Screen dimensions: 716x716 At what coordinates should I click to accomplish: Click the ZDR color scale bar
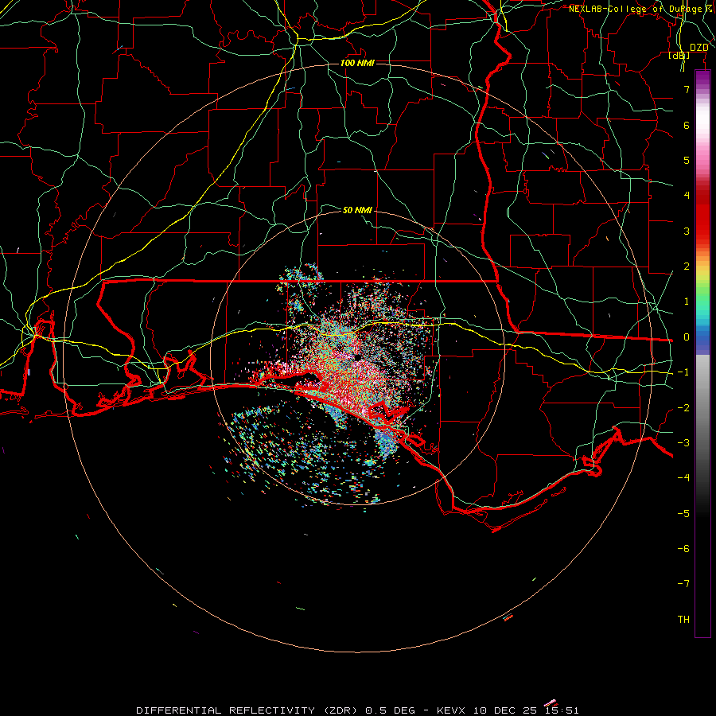(x=702, y=353)
